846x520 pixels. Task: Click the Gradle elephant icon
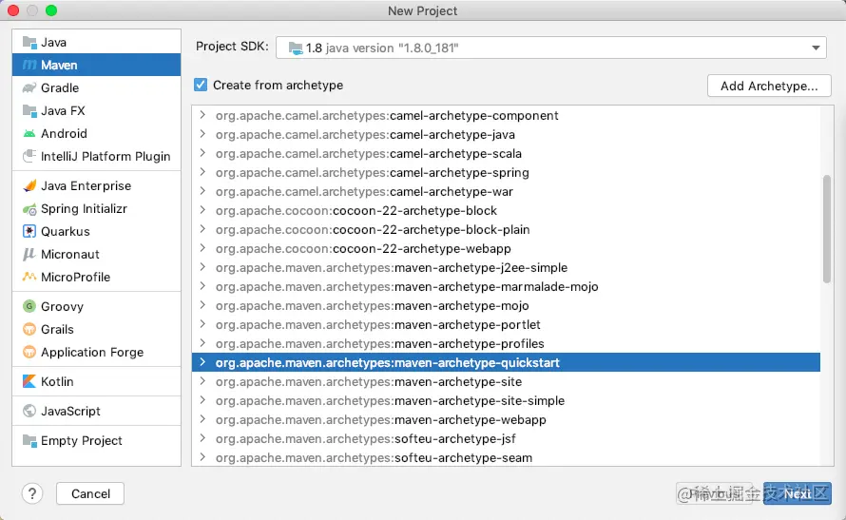pyautogui.click(x=29, y=87)
